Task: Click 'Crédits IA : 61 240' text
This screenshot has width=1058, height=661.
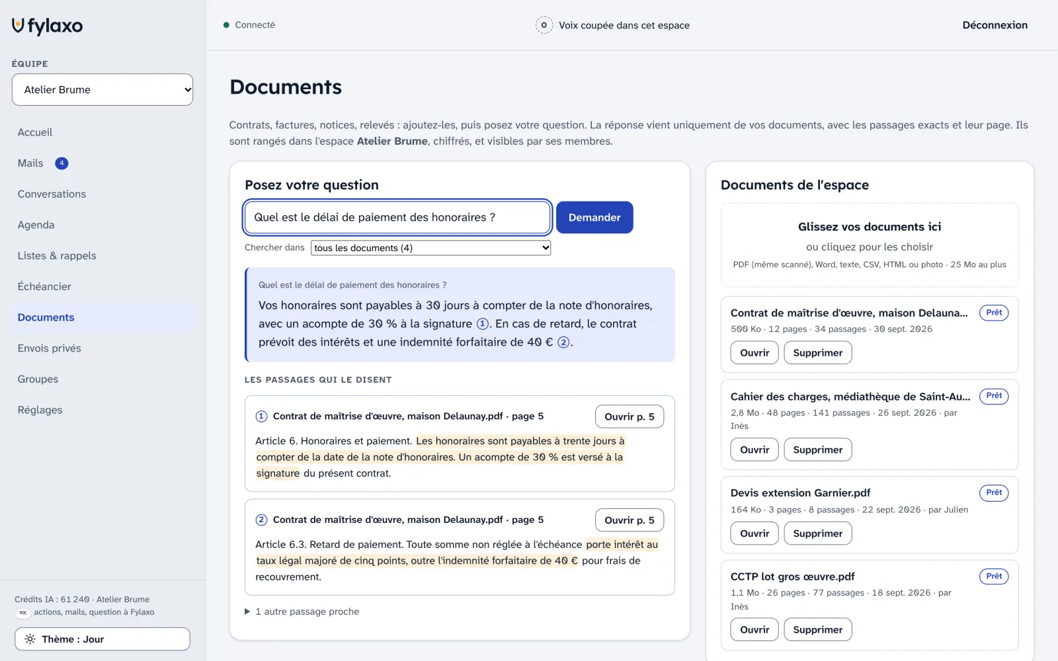Action: tap(52, 600)
